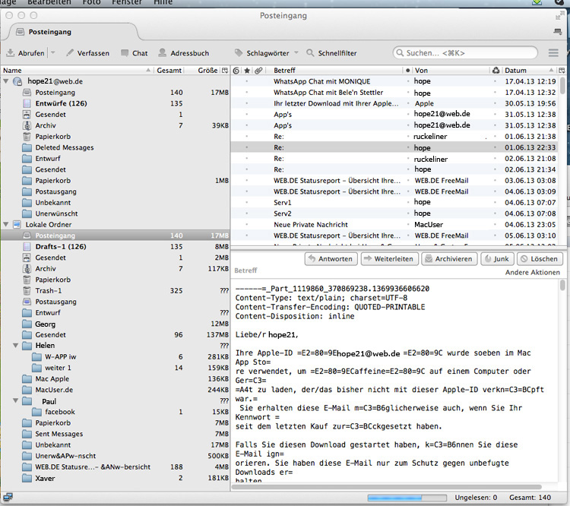This screenshot has height=506, width=570.
Task: Expand Andere Aktionen menu
Action: [x=532, y=272]
